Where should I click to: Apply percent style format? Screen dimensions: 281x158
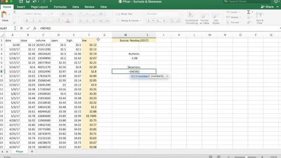click(158, 21)
